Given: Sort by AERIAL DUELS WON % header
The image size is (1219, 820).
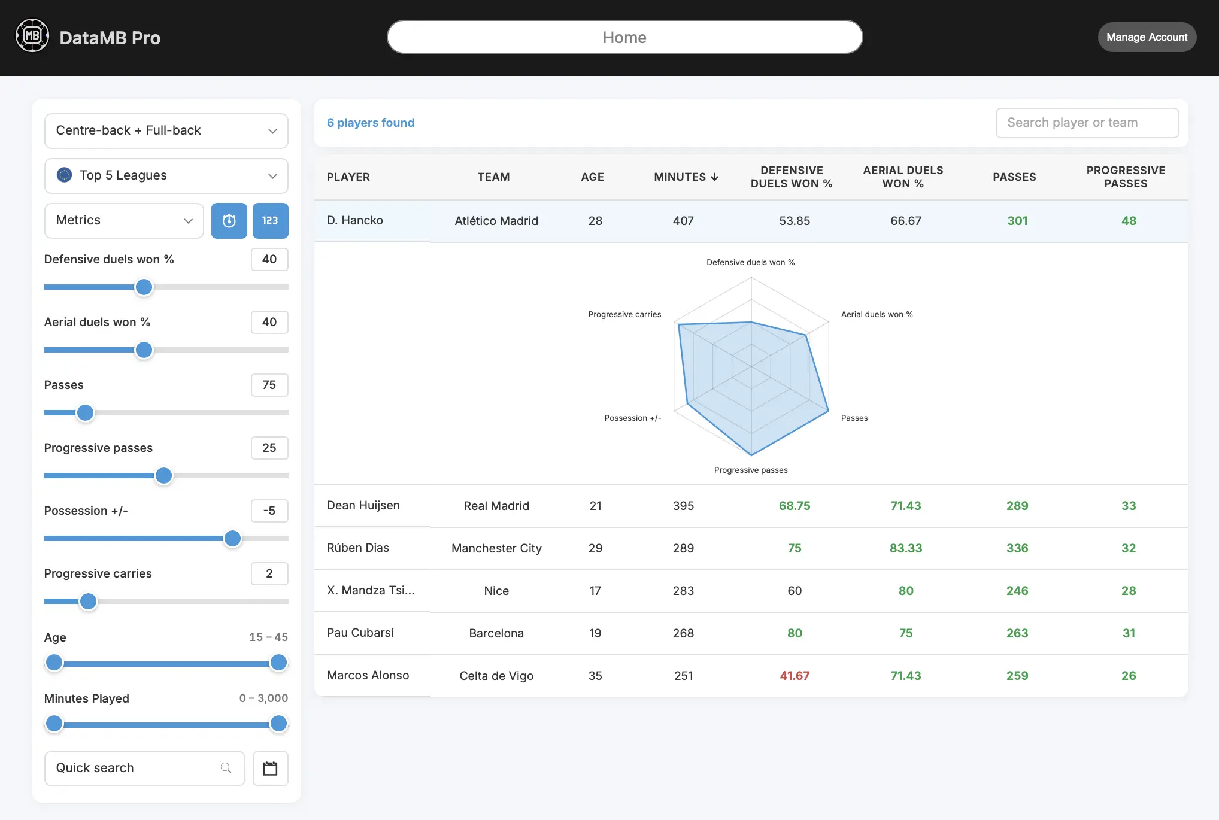Looking at the screenshot, I should [903, 177].
